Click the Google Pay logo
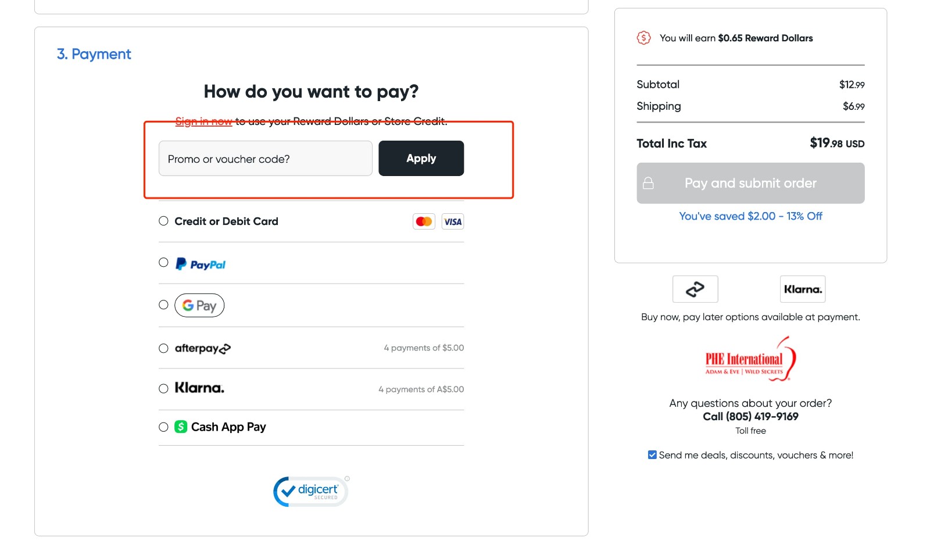 pos(199,304)
